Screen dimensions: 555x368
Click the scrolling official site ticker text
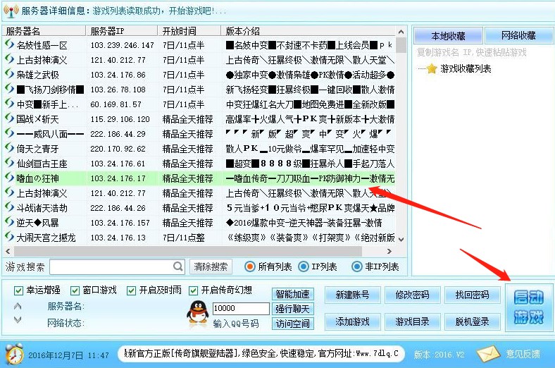pos(261,353)
